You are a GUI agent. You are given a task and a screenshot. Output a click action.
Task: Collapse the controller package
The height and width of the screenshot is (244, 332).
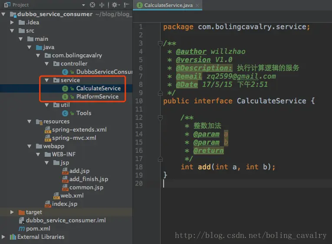point(47,64)
